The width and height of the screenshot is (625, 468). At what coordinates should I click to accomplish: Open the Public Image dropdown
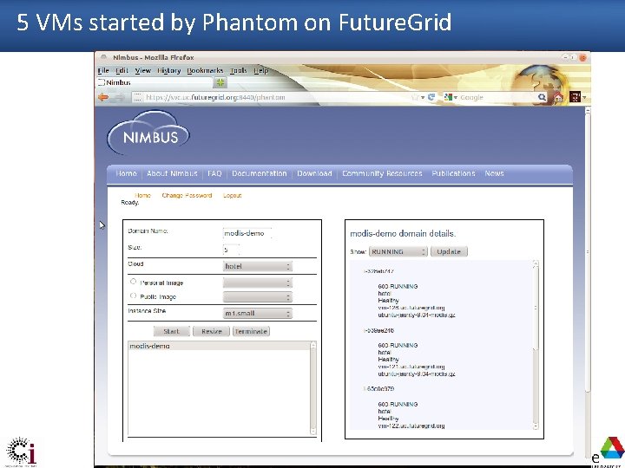258,297
